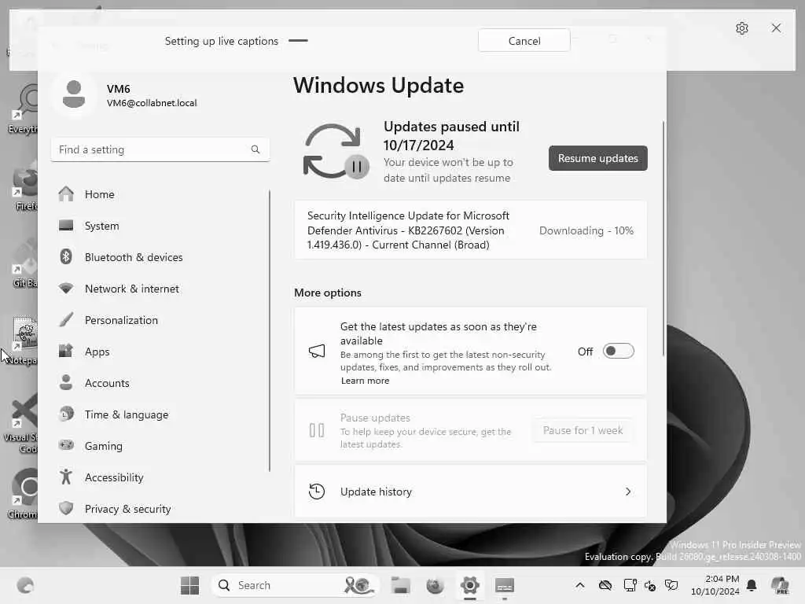Close the live captions bar
The width and height of the screenshot is (805, 604).
[x=776, y=28]
